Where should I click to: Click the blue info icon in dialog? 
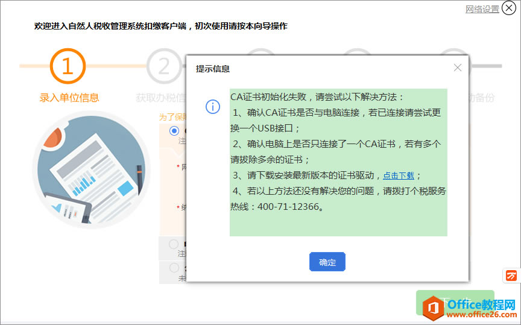(213, 107)
